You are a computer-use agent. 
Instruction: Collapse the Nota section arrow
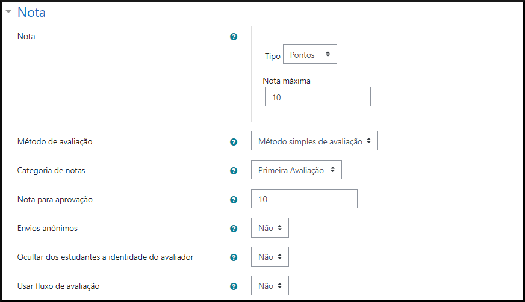pyautogui.click(x=8, y=11)
